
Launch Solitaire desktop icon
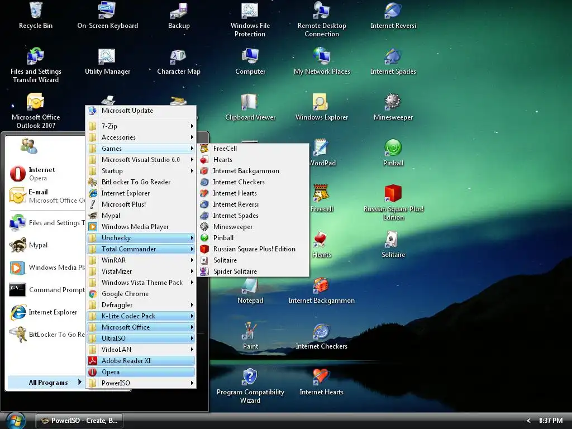click(x=393, y=244)
